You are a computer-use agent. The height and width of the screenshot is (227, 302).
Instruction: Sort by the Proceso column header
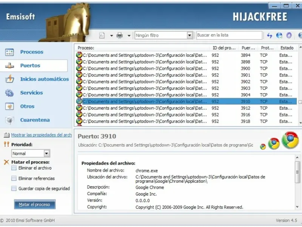point(142,48)
